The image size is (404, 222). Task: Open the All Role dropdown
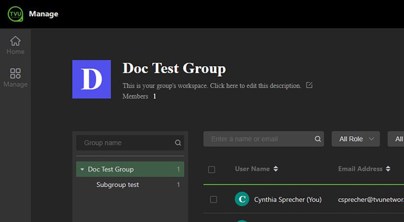click(355, 139)
